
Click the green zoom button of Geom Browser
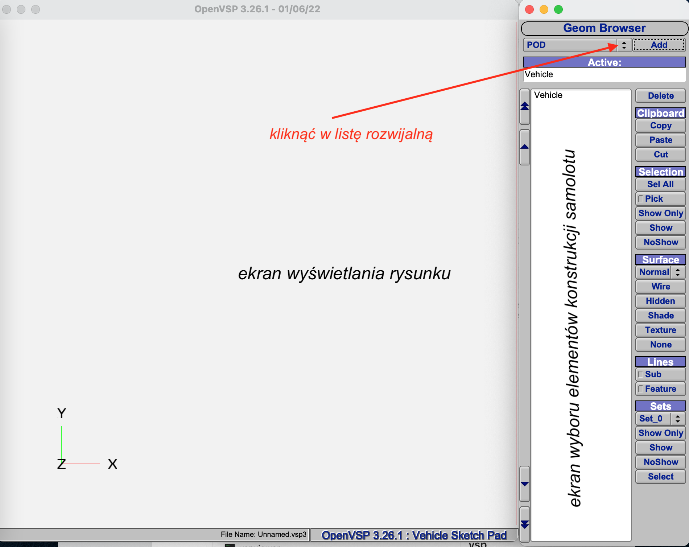[x=558, y=9]
